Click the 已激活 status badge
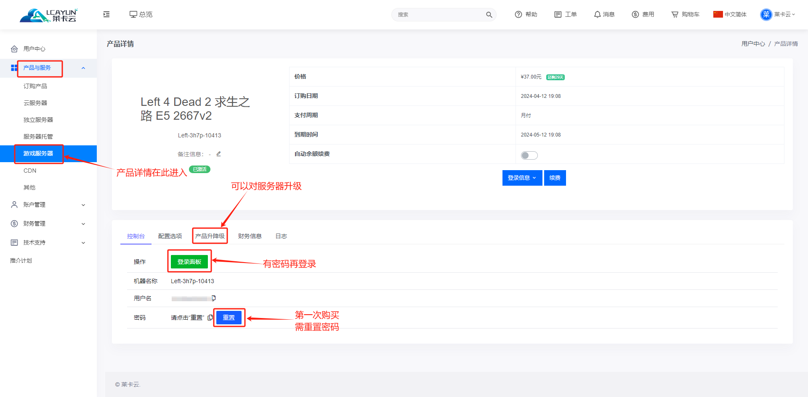This screenshot has height=397, width=808. pos(200,169)
